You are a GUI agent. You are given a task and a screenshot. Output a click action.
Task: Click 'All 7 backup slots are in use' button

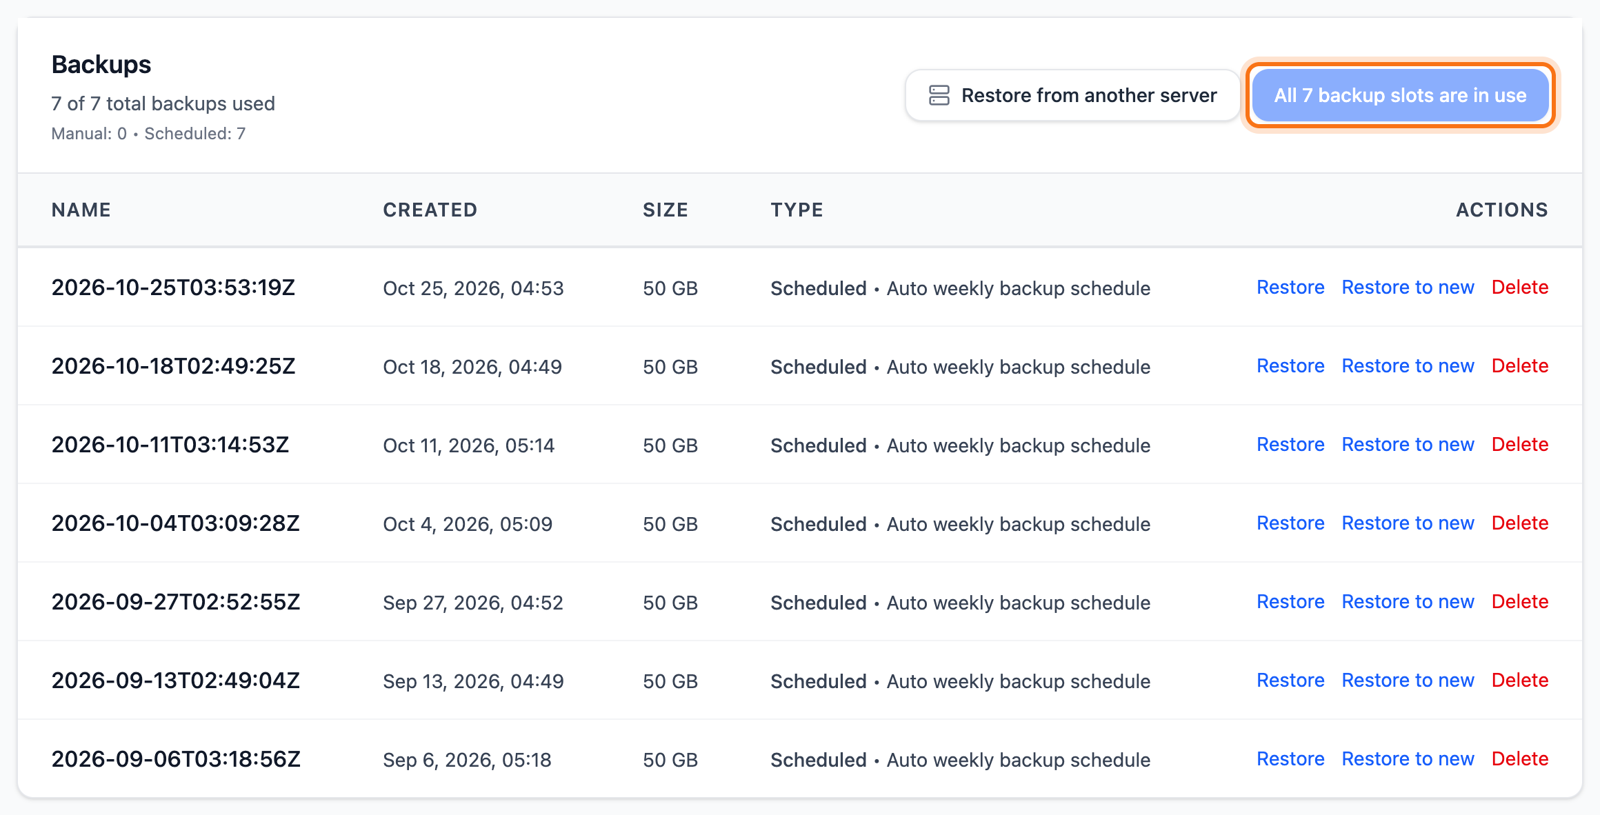point(1400,95)
